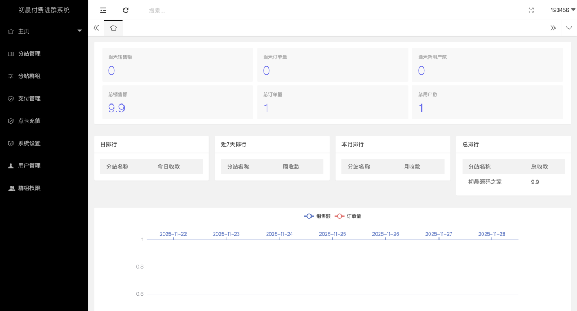Viewport: 577px width, 311px height.
Task: Click the 2025-11-28 chart axis label
Action: (x=492, y=234)
